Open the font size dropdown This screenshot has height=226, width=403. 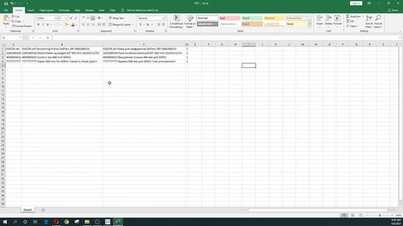pyautogui.click(x=67, y=18)
